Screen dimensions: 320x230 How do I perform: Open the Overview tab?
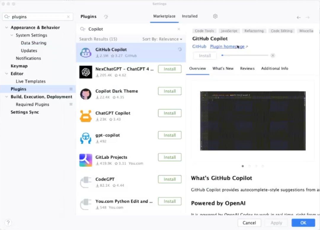click(x=197, y=69)
